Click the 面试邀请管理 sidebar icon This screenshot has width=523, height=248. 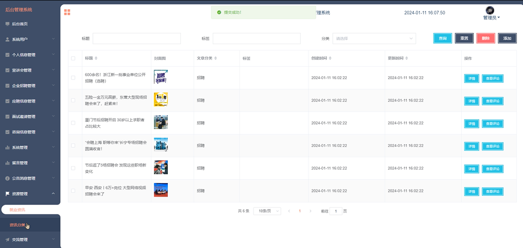click(7, 117)
